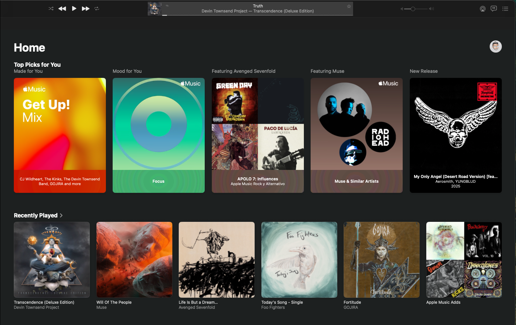Adjust the volume slider
The image size is (516, 325).
[416, 9]
